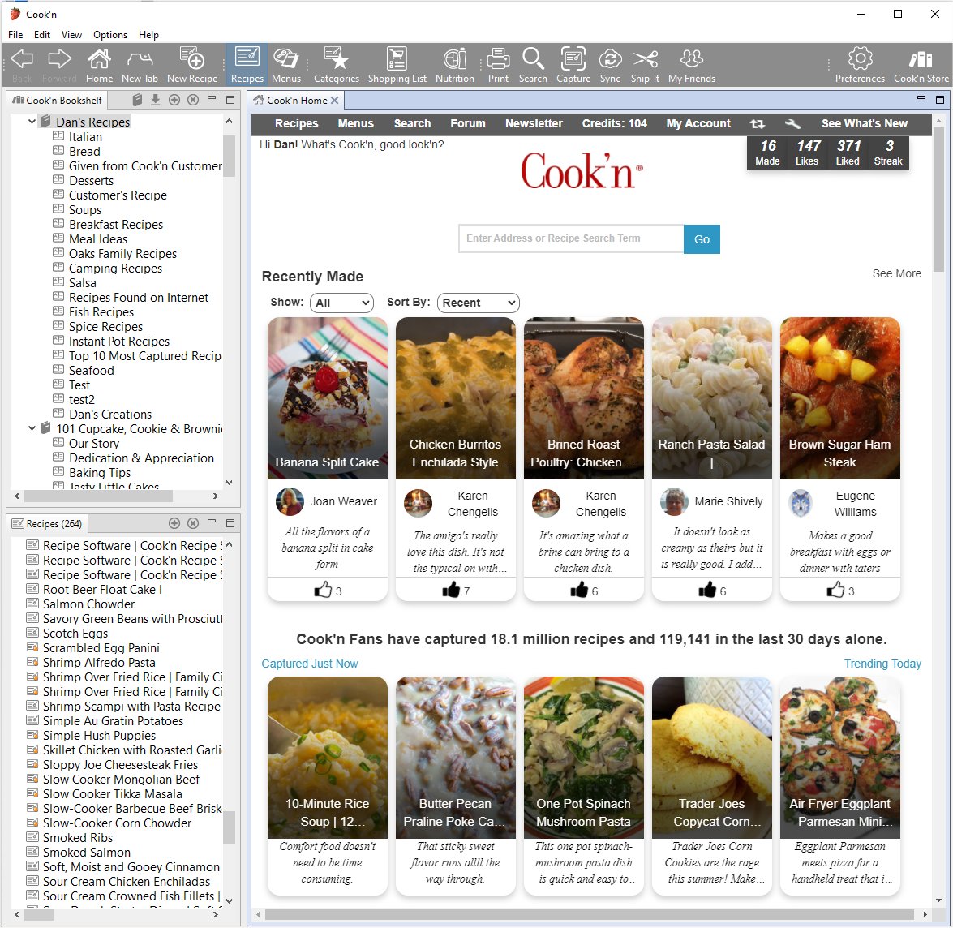953x928 pixels.
Task: Open the One Pot Spinach Mushroom Pasta thumbnail
Action: coord(583,757)
